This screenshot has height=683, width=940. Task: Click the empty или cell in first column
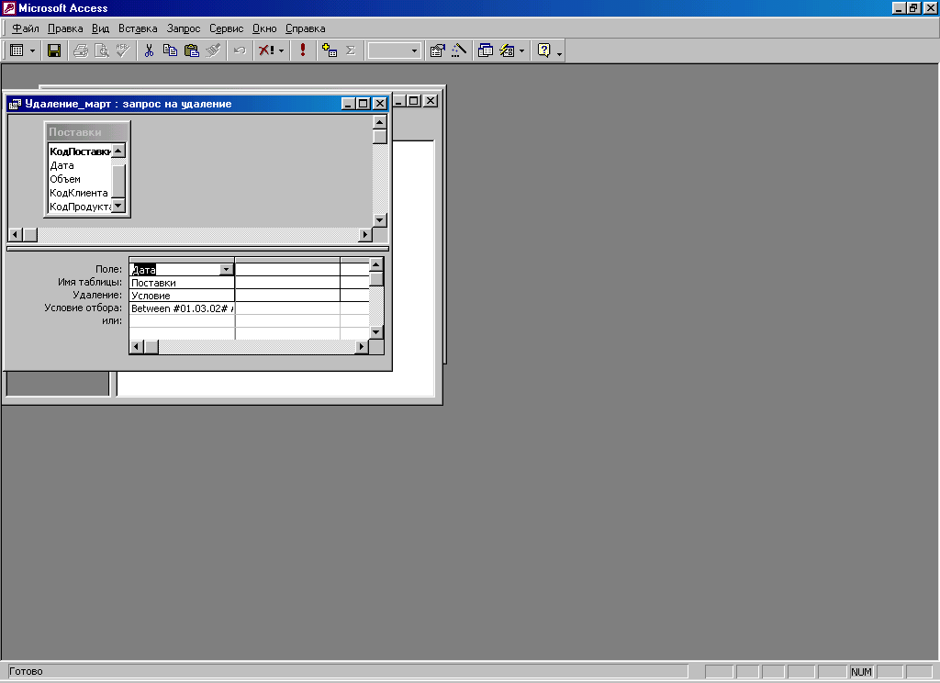point(182,320)
